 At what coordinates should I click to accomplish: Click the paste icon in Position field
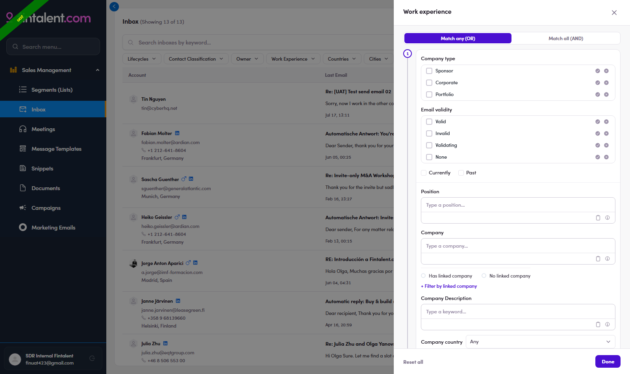click(x=598, y=218)
